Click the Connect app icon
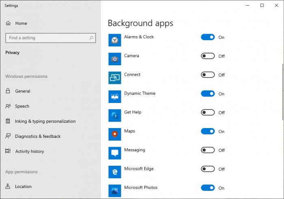 [115, 78]
